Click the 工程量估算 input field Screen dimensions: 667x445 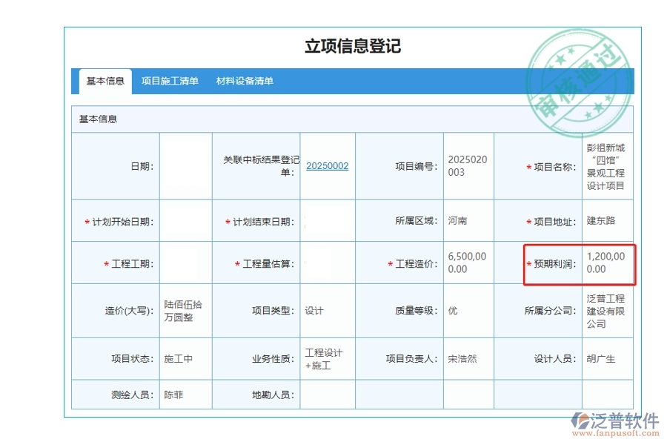327,263
